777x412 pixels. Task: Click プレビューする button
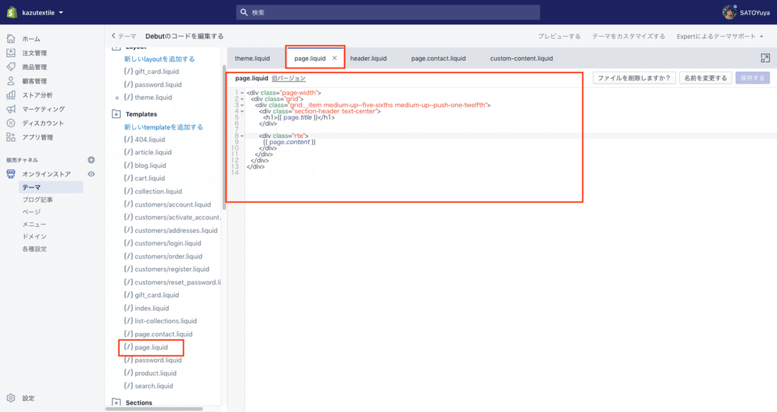point(559,36)
